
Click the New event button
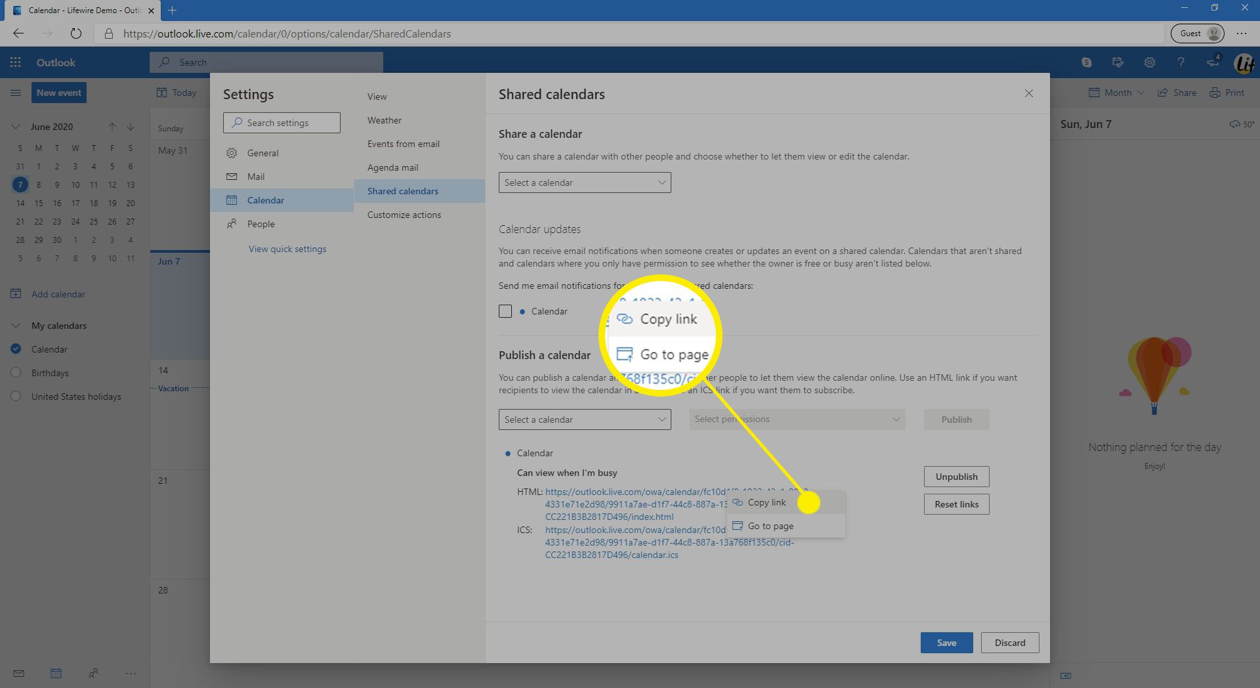tap(59, 93)
